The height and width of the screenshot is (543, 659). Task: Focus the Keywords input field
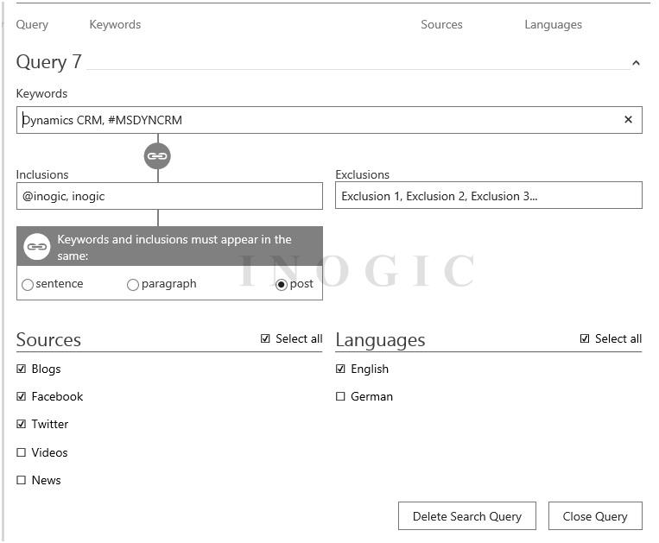click(x=329, y=120)
